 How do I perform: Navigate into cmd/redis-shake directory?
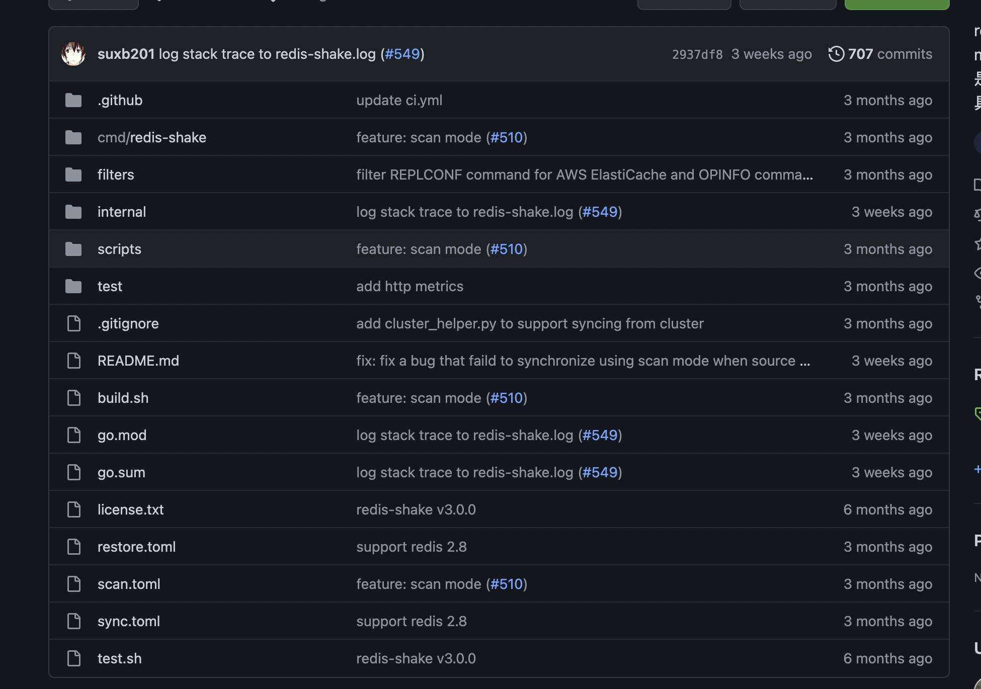151,137
